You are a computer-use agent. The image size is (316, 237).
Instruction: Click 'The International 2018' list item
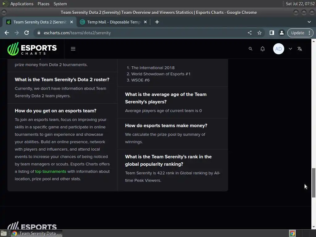(x=153, y=68)
